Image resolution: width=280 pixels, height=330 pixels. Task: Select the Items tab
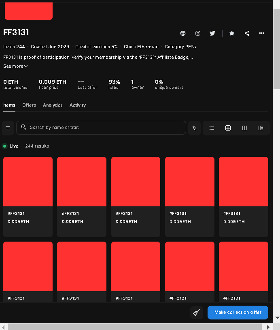click(x=9, y=105)
